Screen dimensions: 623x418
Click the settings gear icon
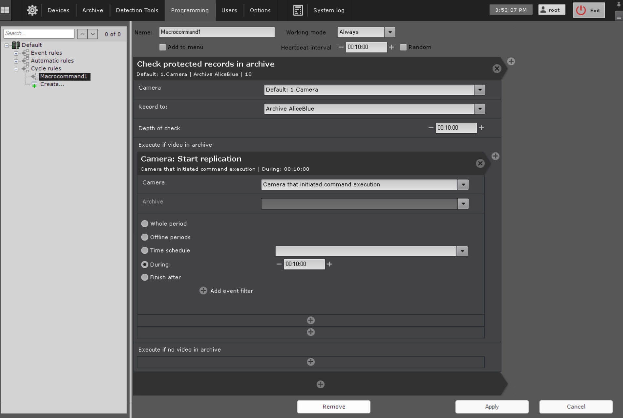point(32,10)
